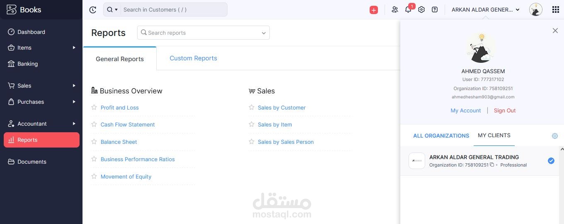Favorite Sales by Item star

(252, 124)
